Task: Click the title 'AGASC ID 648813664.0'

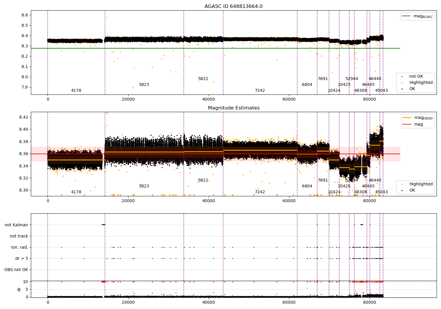Action: [233, 6]
